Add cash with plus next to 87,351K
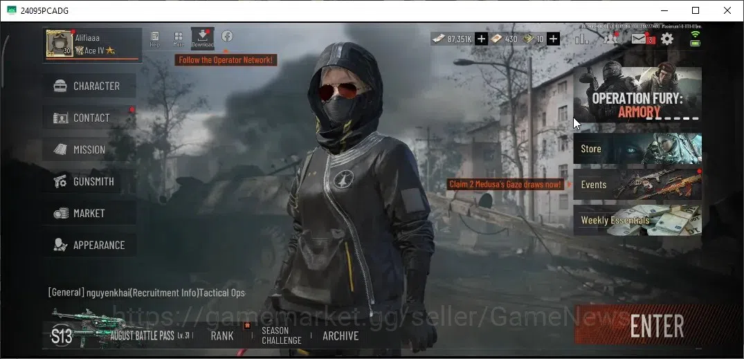The width and height of the screenshot is (744, 359). pos(481,39)
